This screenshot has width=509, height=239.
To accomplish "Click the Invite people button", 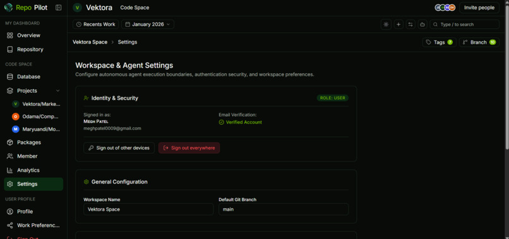I will tap(479, 8).
